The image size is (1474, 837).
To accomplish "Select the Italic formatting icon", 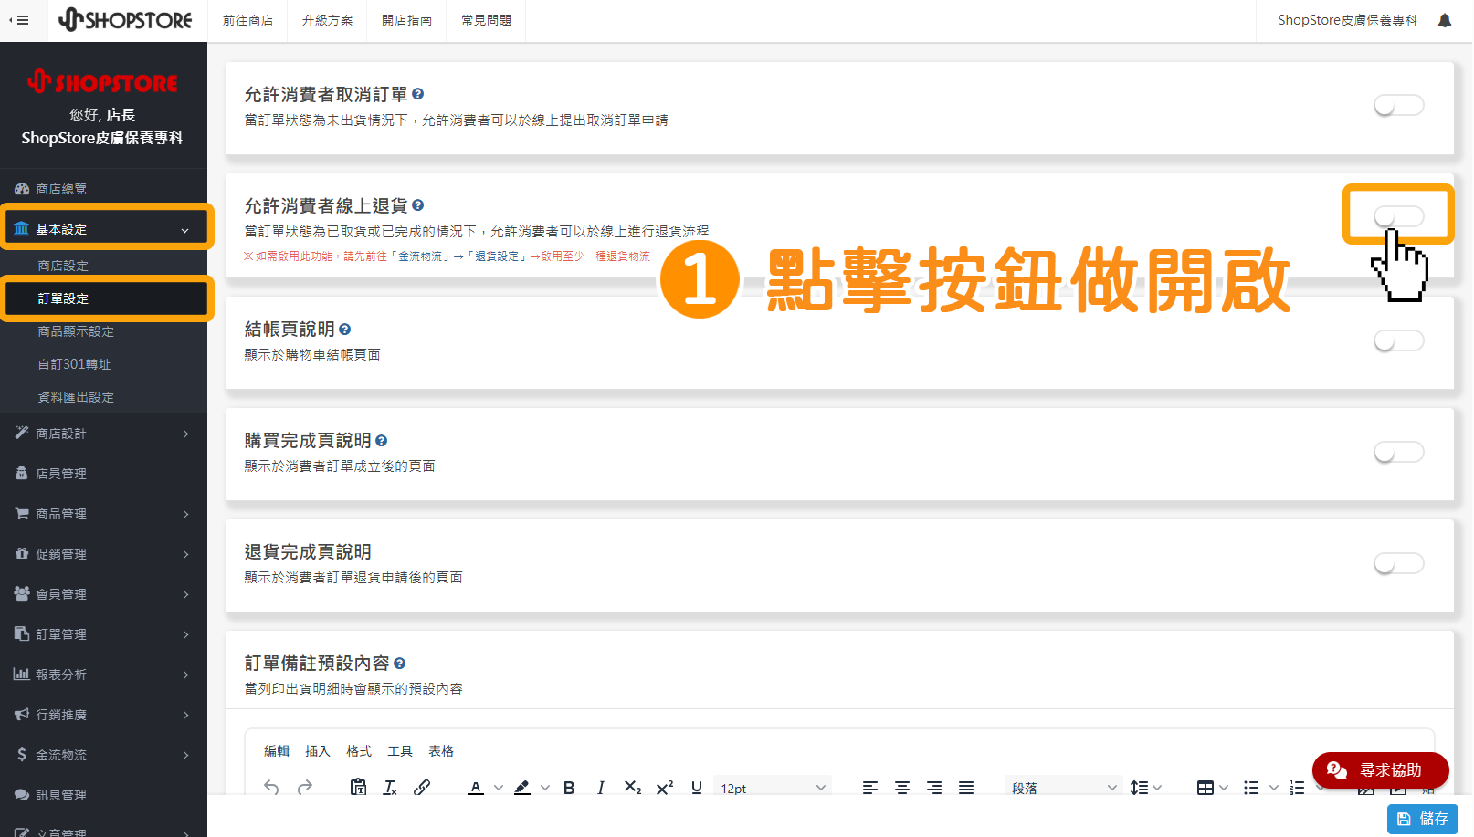I will (600, 787).
